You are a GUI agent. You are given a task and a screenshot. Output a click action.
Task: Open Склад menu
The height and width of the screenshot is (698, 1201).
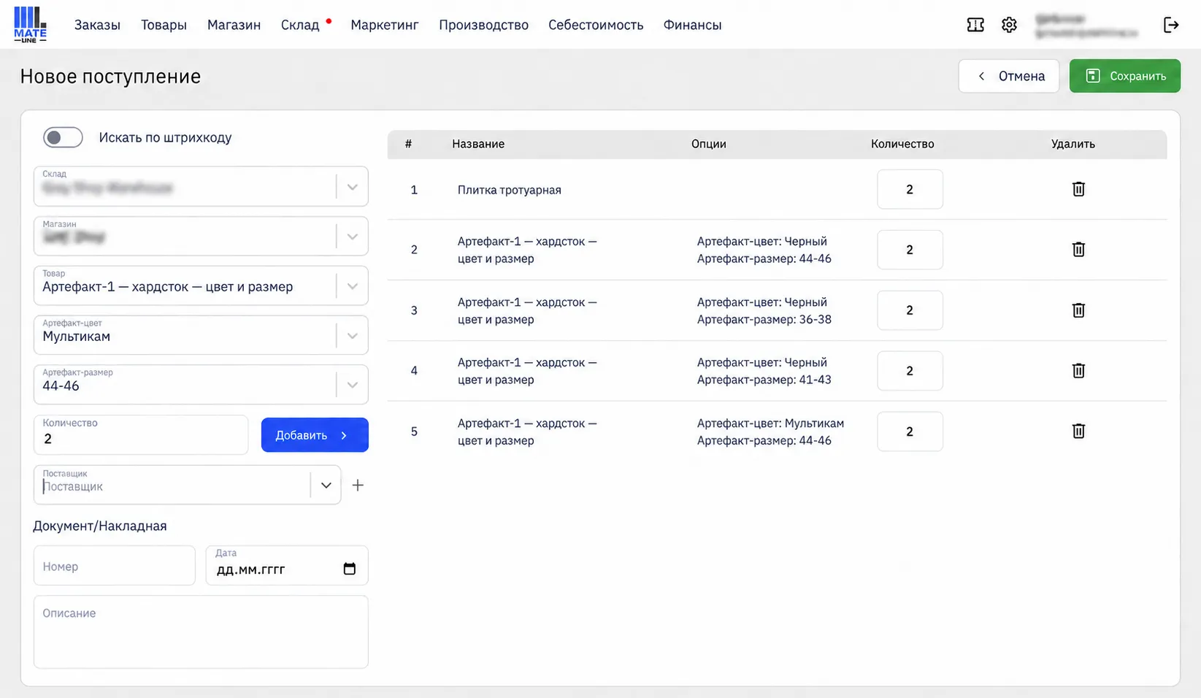pyautogui.click(x=300, y=25)
